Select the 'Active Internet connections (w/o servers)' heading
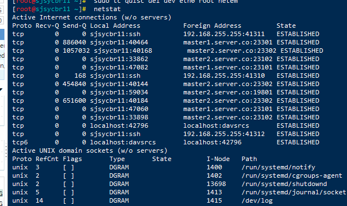The image size is (347, 206). point(92,17)
